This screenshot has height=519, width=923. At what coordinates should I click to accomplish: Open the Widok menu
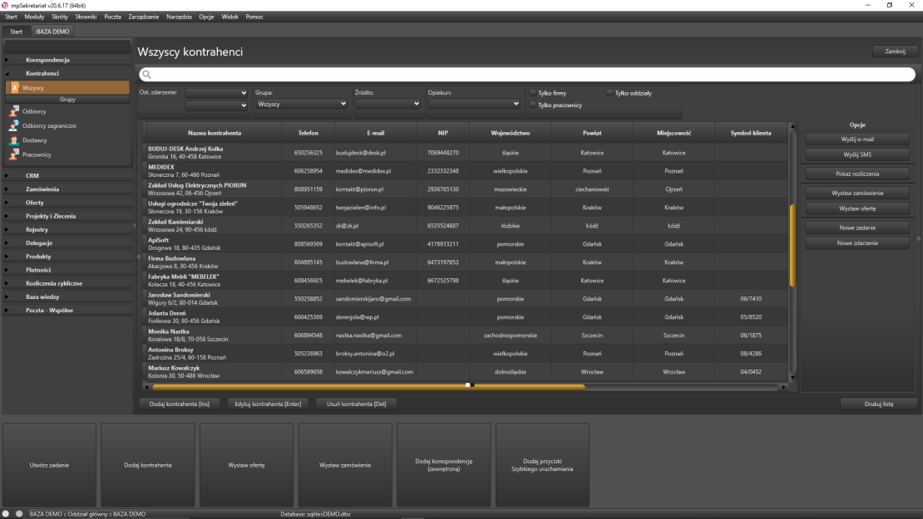pyautogui.click(x=230, y=17)
